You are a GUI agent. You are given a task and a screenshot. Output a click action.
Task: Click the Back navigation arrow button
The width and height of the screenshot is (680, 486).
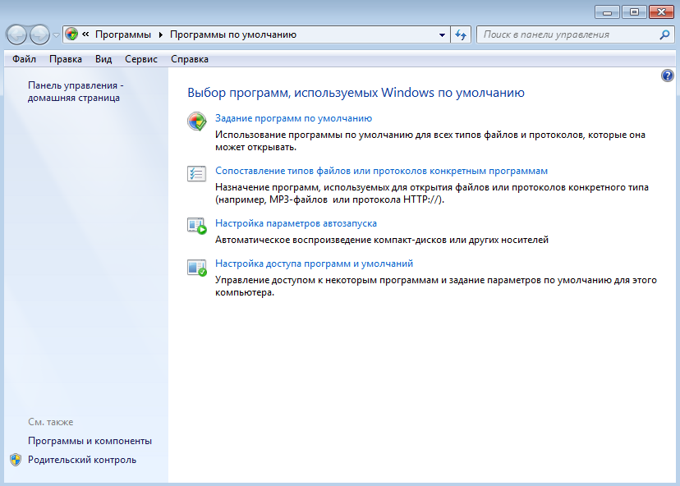[x=17, y=34]
